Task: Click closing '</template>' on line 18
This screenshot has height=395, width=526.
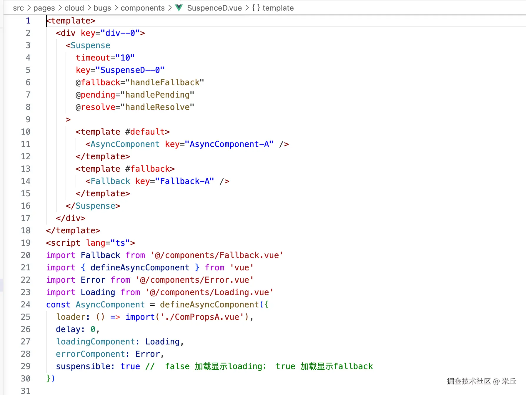Action: pos(73,230)
